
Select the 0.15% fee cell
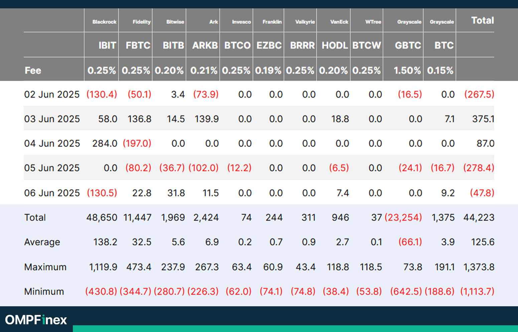click(x=440, y=71)
